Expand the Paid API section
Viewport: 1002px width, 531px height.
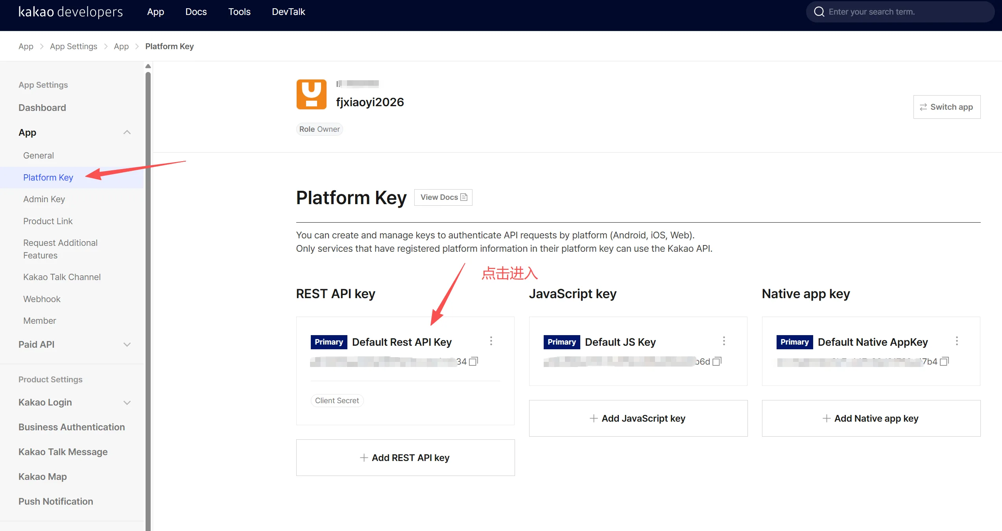[x=127, y=345]
